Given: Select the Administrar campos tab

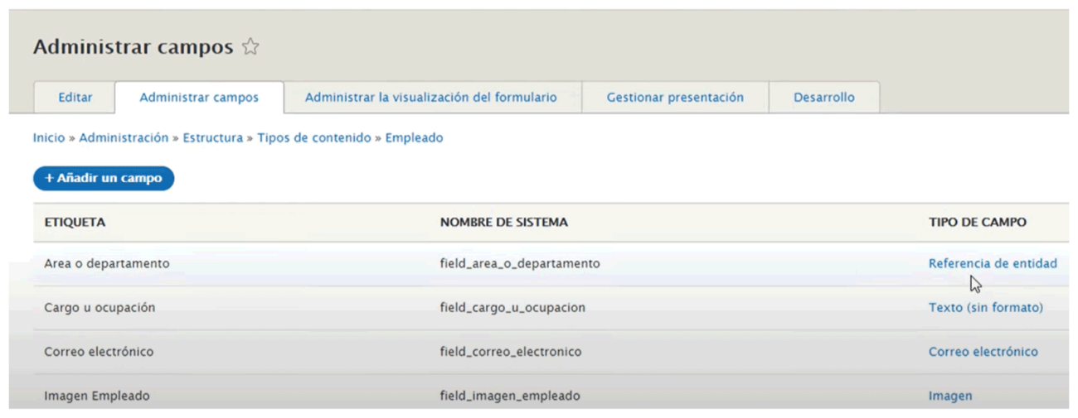Looking at the screenshot, I should pos(199,98).
